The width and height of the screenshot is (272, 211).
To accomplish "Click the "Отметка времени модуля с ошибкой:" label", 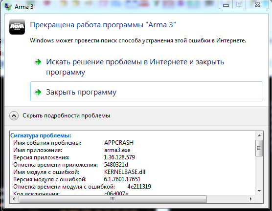I will [x=64, y=187].
